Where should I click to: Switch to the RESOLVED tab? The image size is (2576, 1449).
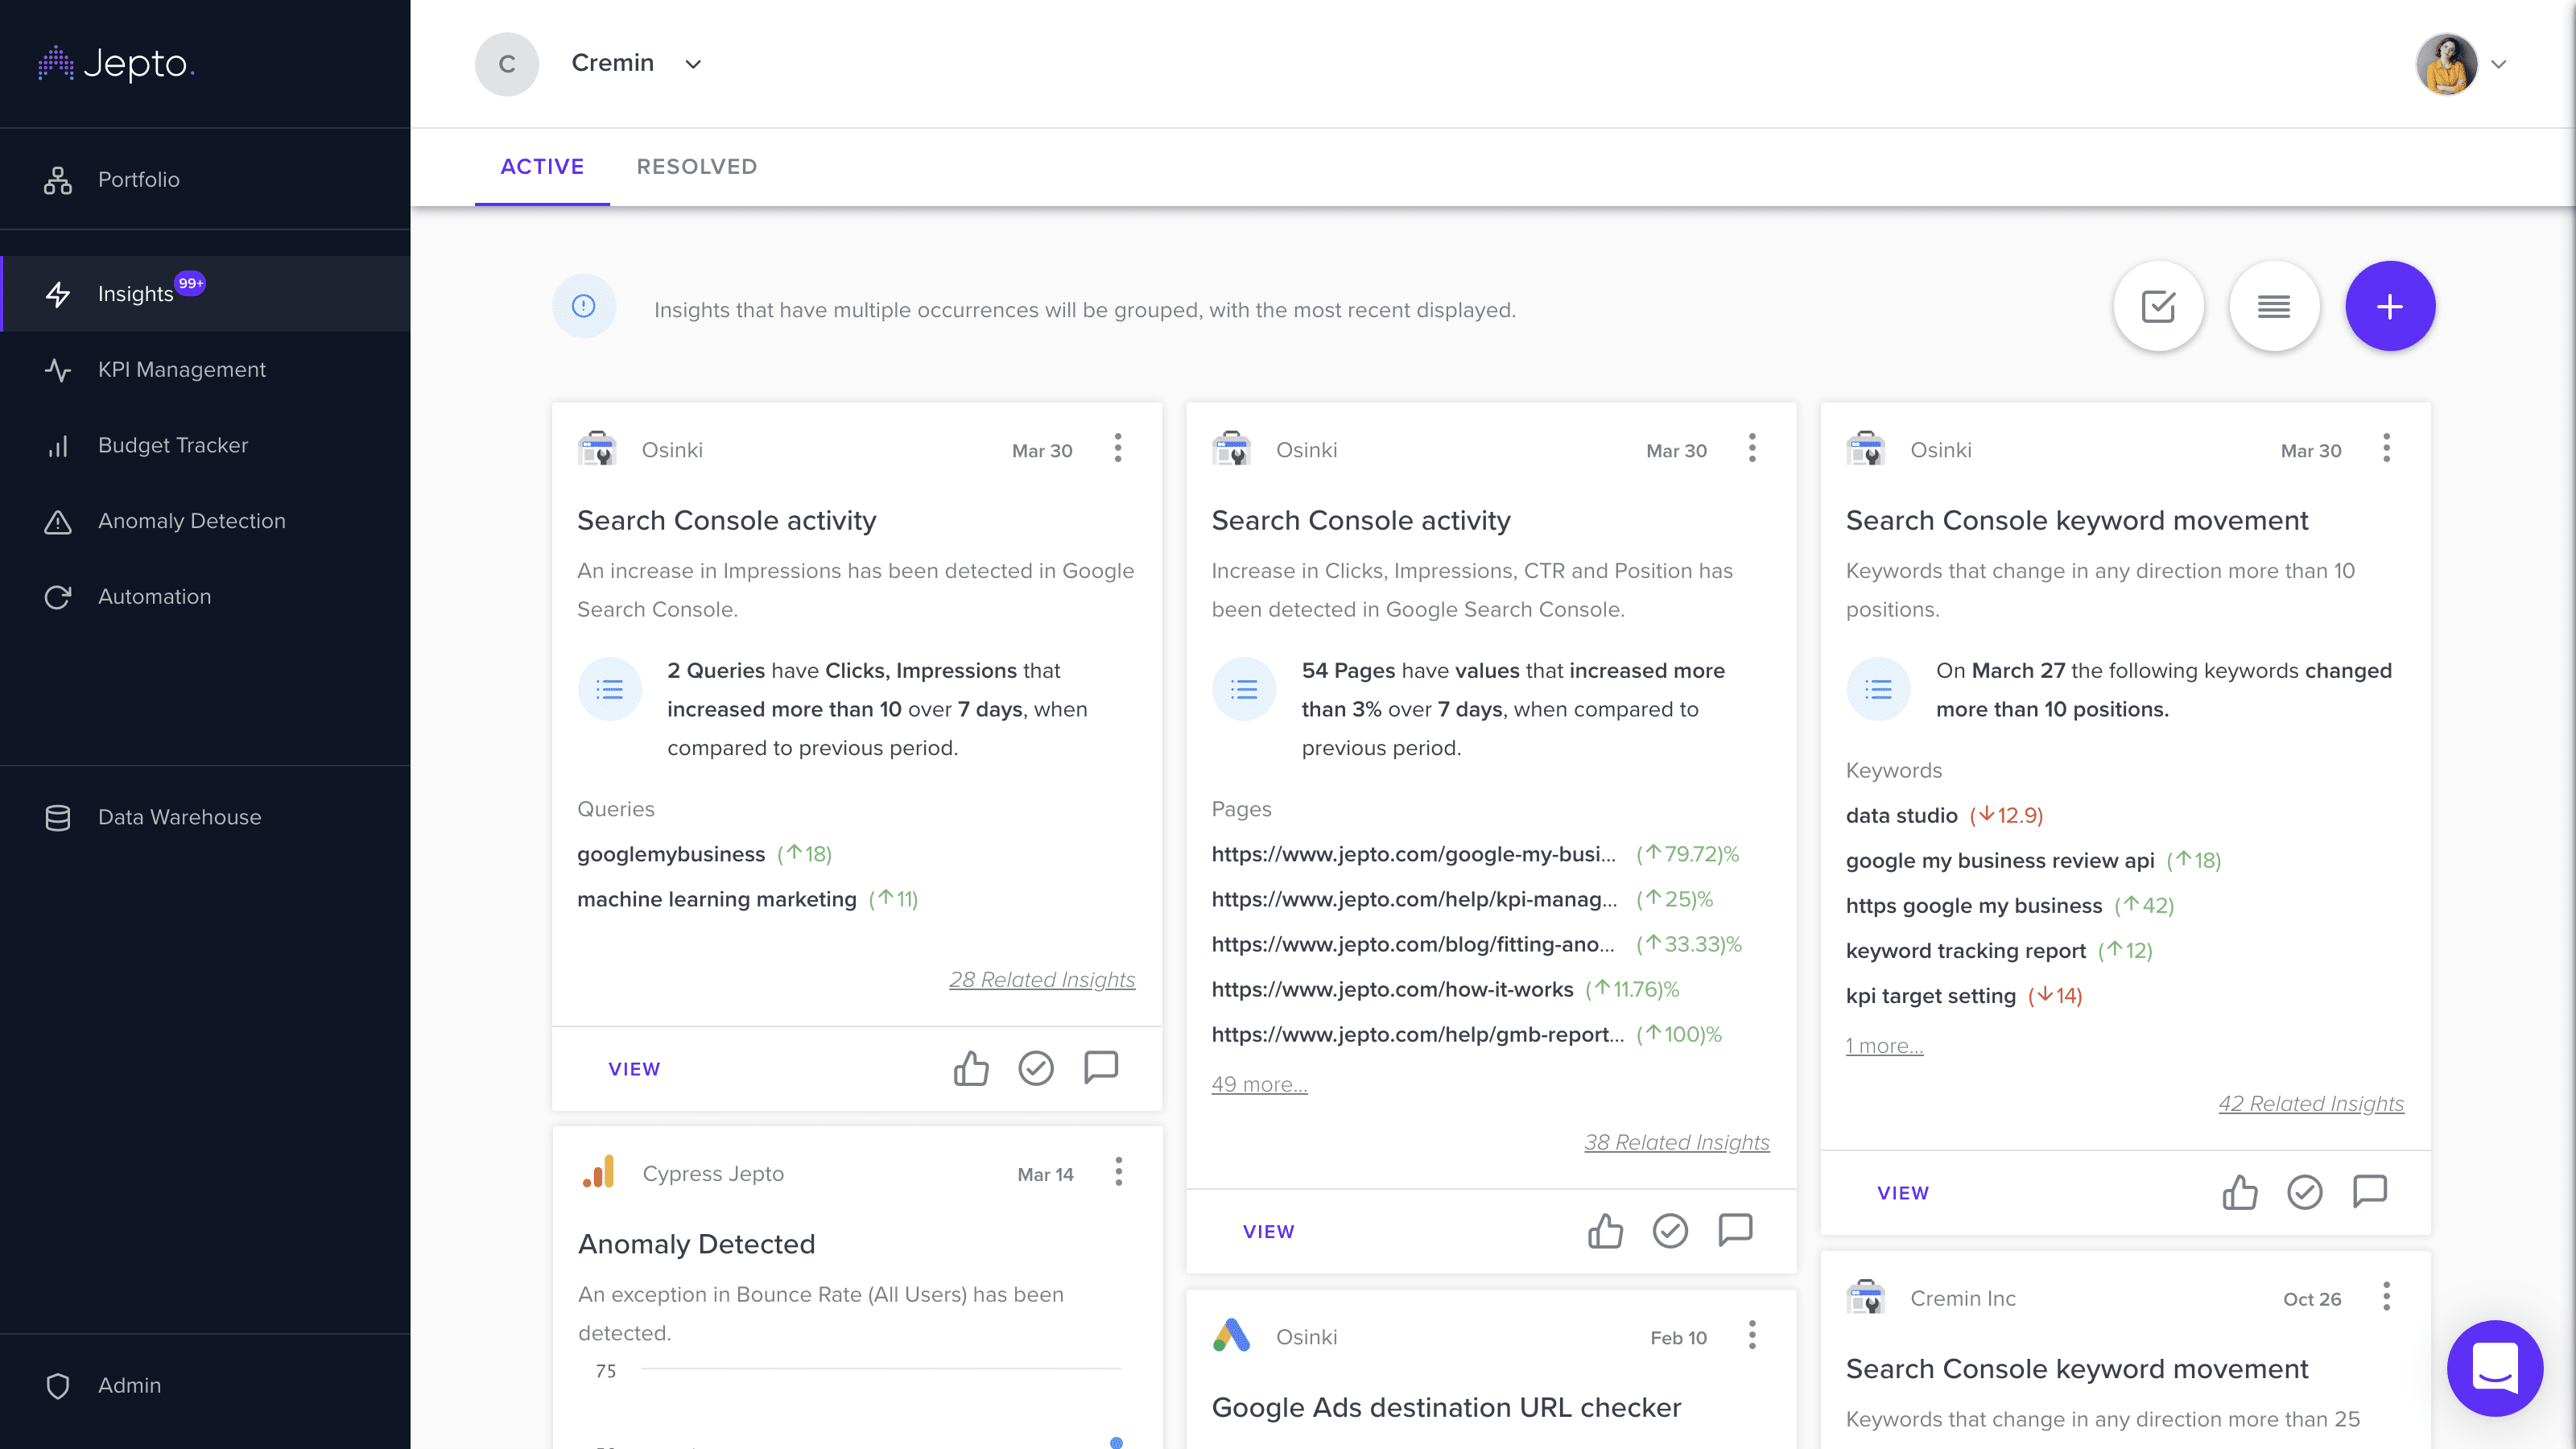tap(697, 167)
